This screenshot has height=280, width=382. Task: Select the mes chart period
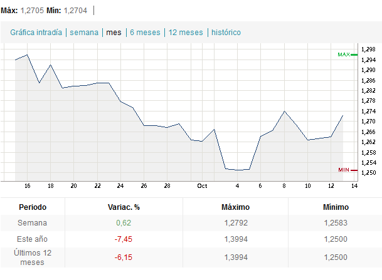[114, 32]
